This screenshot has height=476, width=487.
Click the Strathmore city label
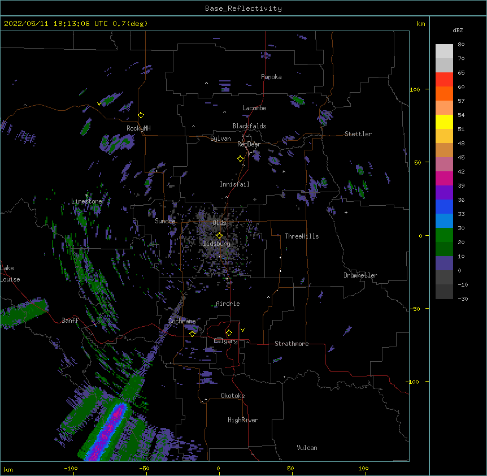point(292,344)
